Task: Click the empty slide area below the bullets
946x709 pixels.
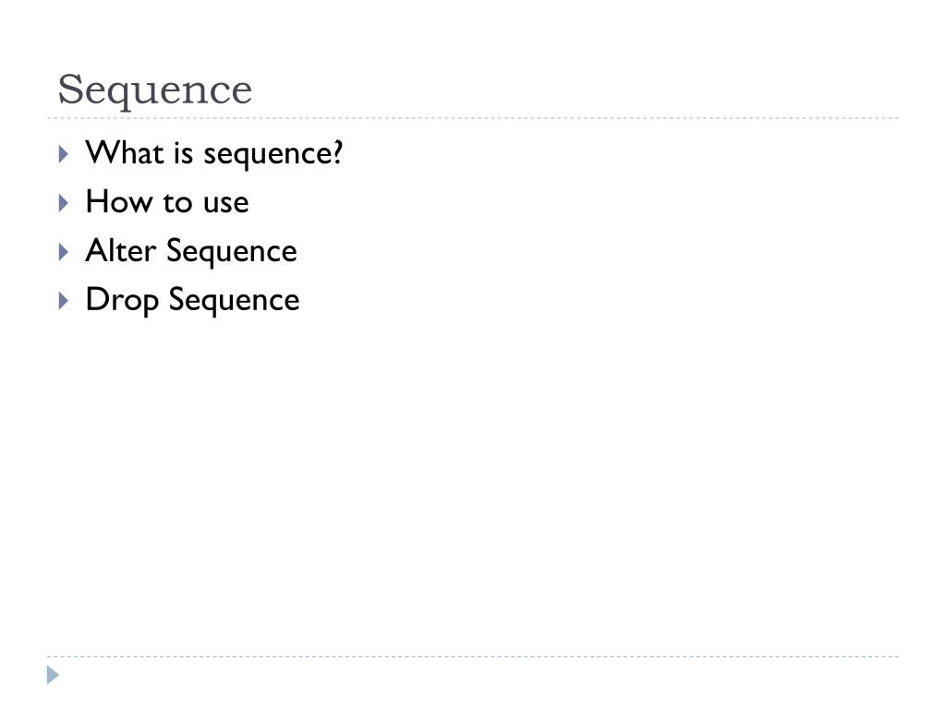Action: tap(473, 482)
